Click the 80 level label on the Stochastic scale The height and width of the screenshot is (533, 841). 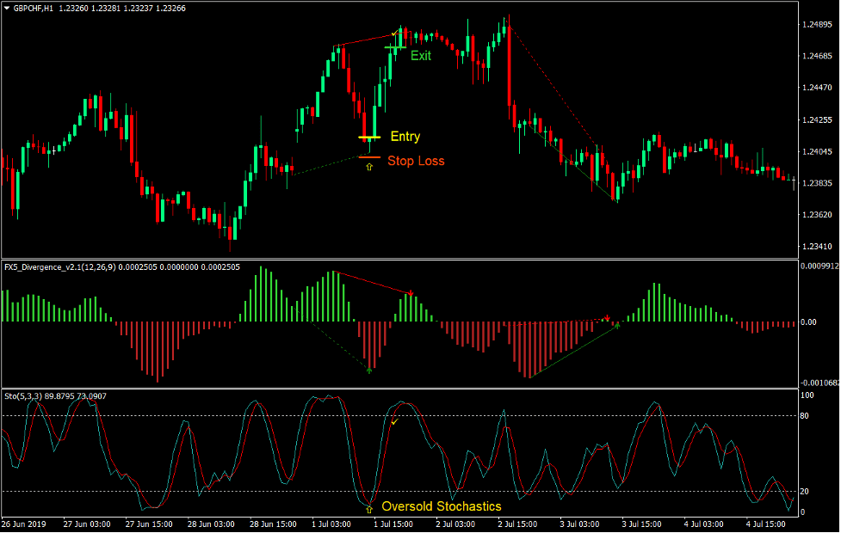(807, 416)
